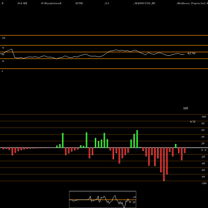
Task: Click the tallest red bar reaching -100
Action: (x=164, y=164)
